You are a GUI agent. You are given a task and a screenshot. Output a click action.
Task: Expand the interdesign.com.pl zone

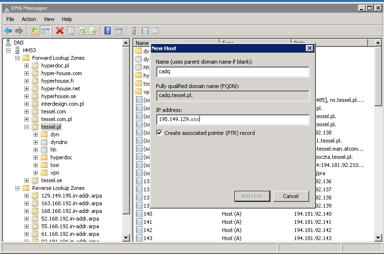tap(26, 104)
